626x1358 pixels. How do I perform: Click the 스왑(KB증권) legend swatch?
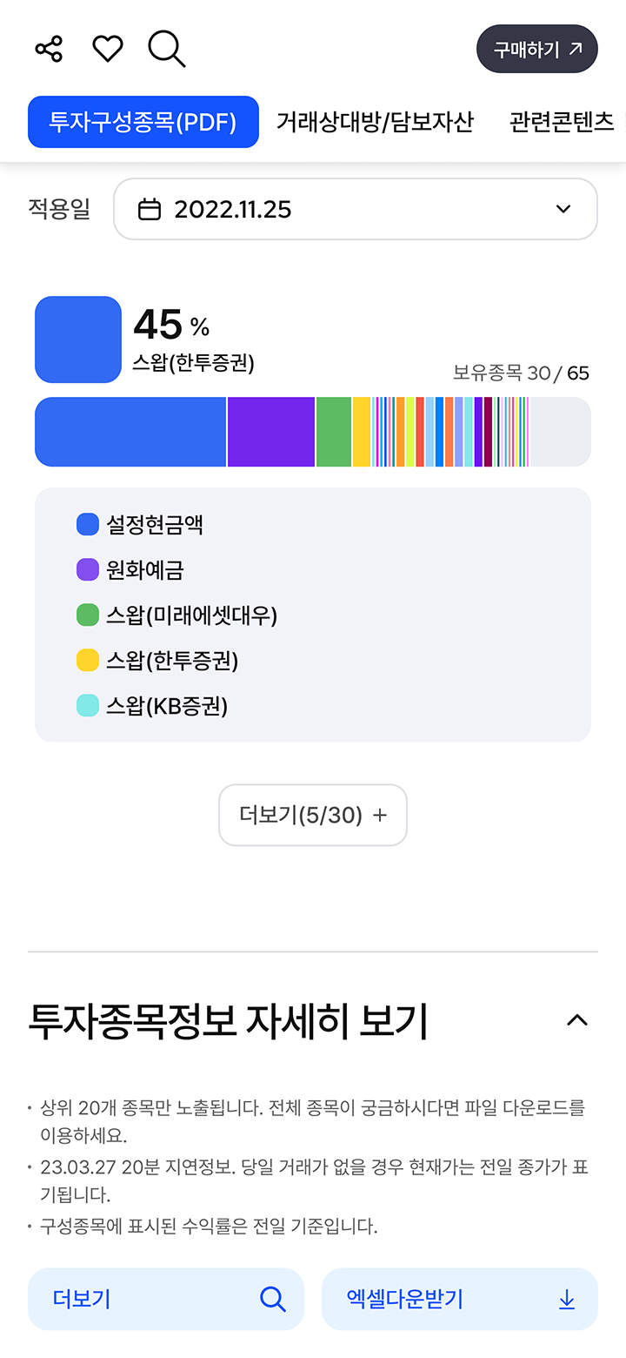(x=88, y=705)
